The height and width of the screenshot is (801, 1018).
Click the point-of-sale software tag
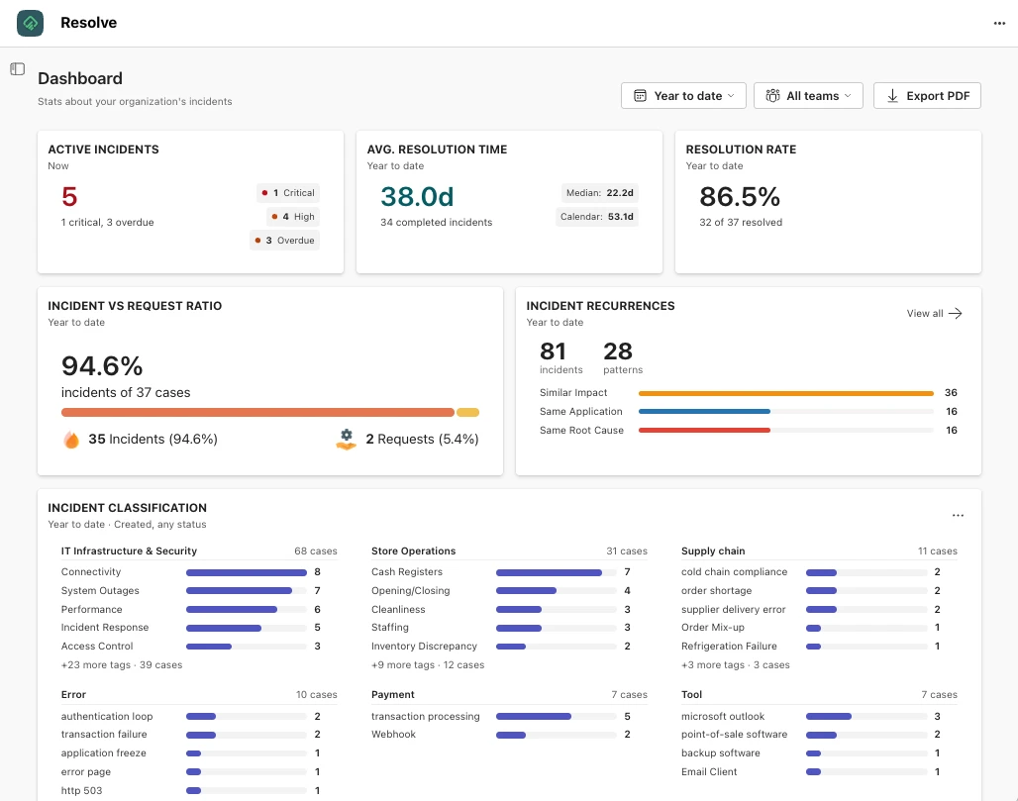click(734, 734)
